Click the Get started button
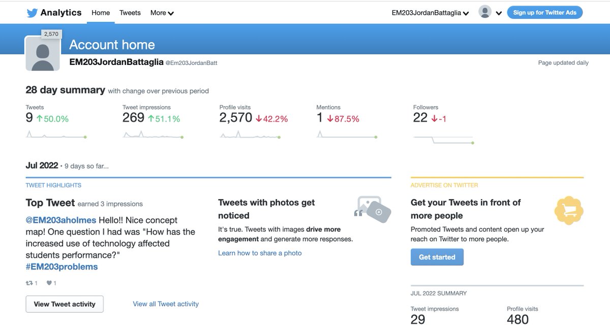 (437, 257)
